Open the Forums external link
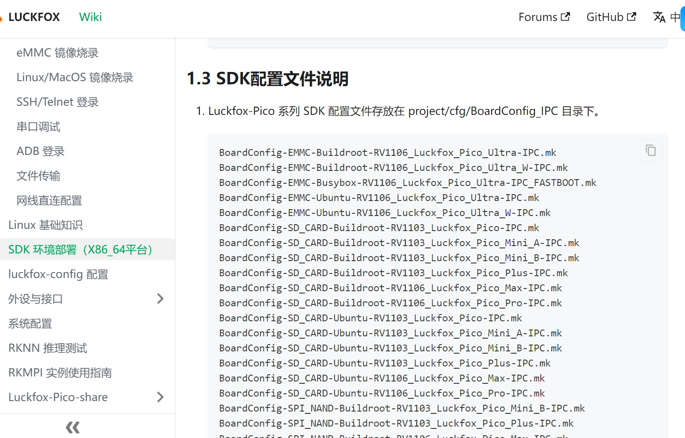Image resolution: width=685 pixels, height=438 pixels. point(544,17)
